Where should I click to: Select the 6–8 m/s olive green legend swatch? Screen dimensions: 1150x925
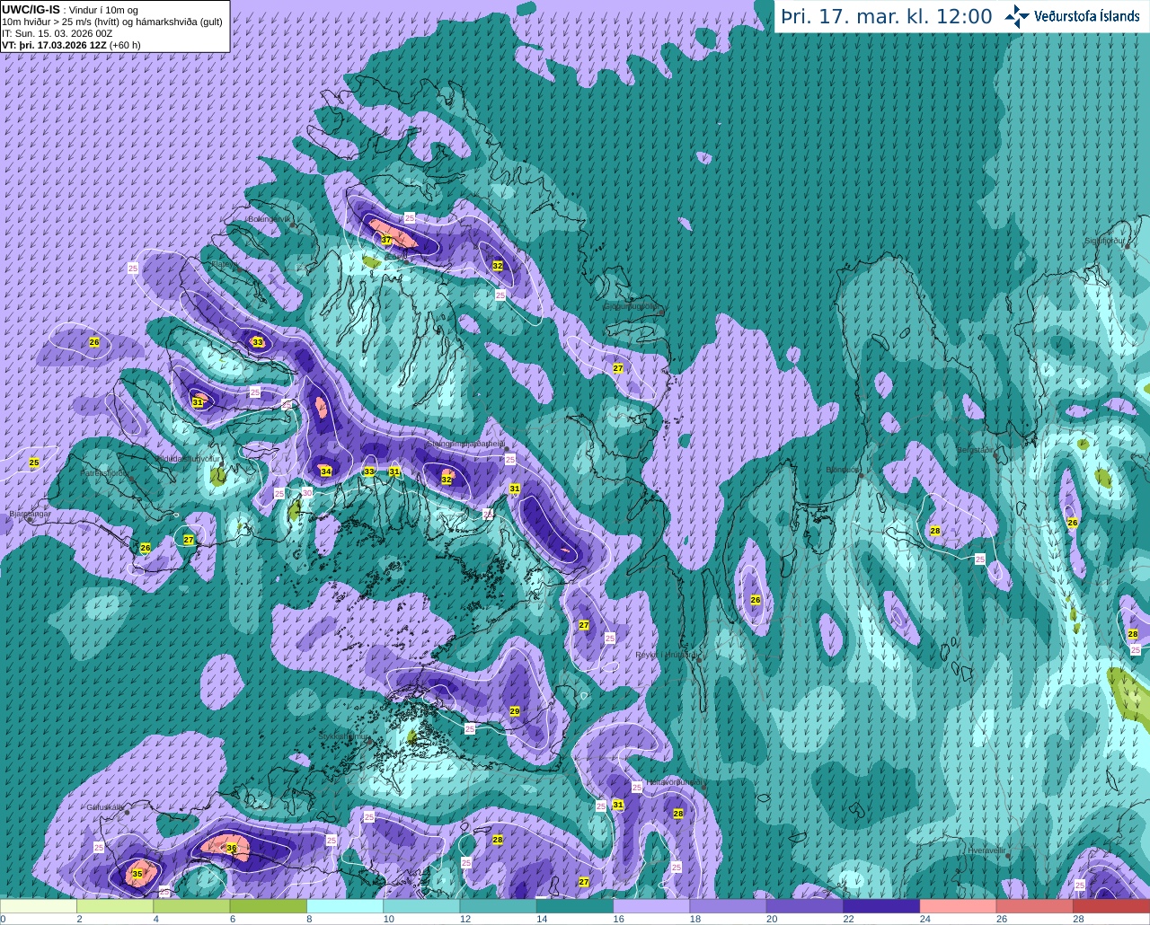coord(269,906)
